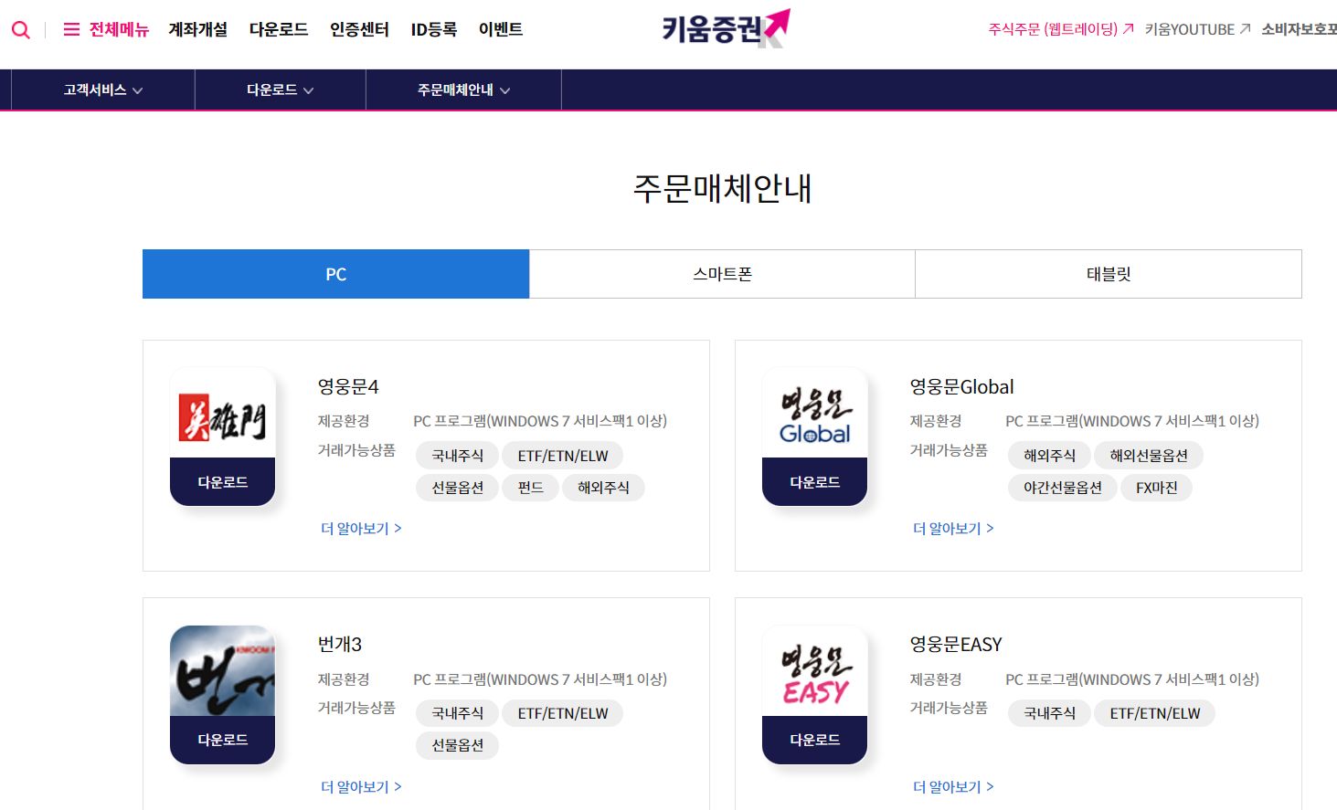Open the 주식주문 (웹트레이딩) link
The width and height of the screenshot is (1337, 810).
[x=1061, y=29]
